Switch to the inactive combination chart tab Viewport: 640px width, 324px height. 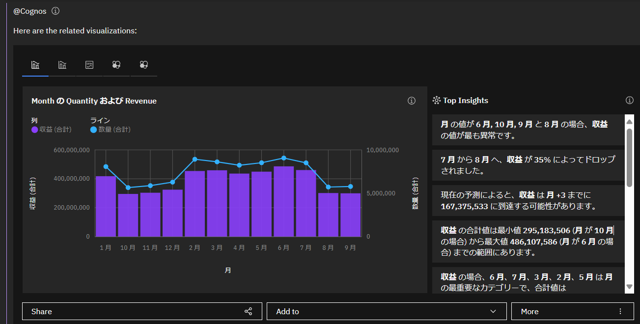pyautogui.click(x=62, y=65)
